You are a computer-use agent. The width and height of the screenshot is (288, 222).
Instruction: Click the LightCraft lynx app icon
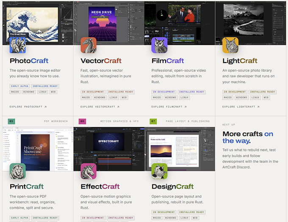[230, 45]
